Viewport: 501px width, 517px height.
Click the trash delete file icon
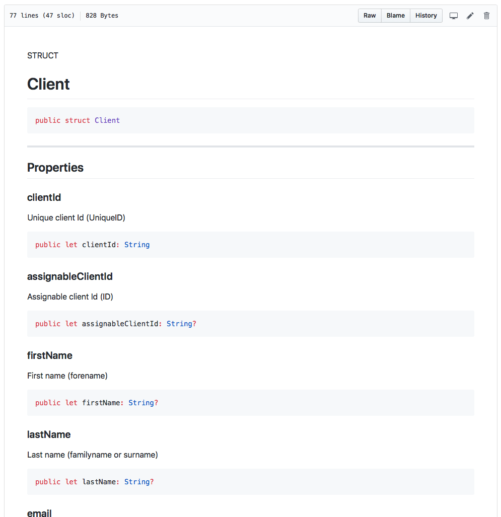[486, 16]
